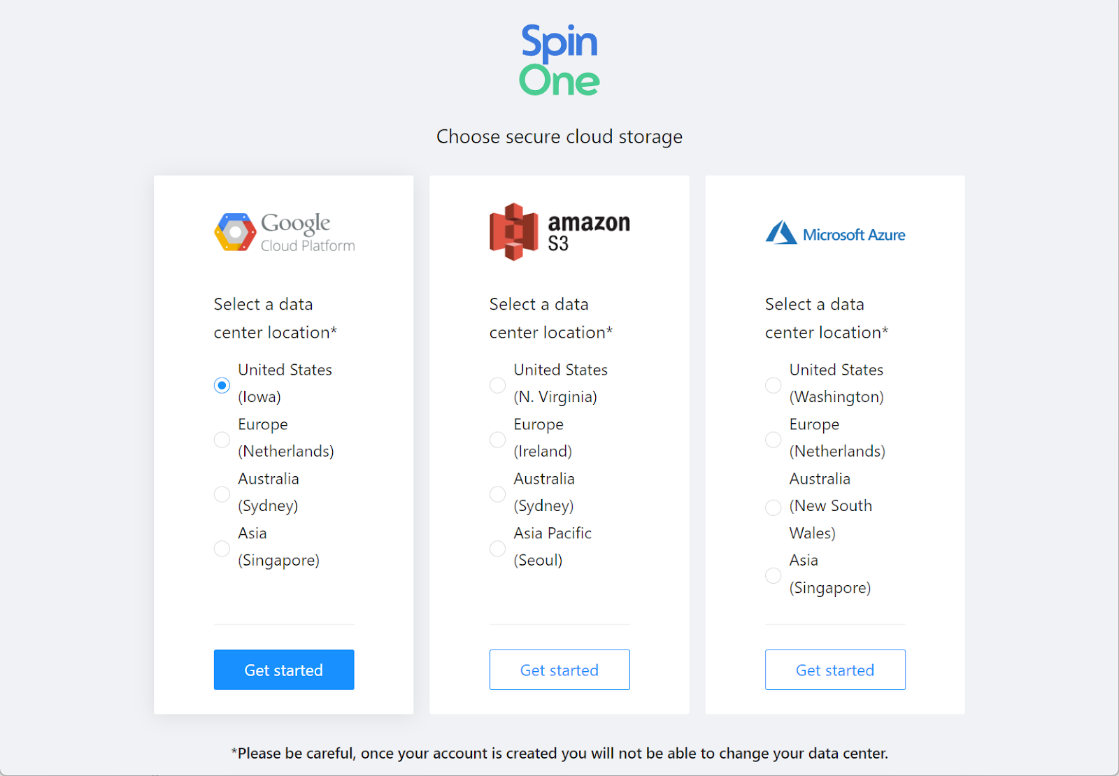The width and height of the screenshot is (1119, 776).
Task: Select Asia (Singapore) for Google Cloud storage
Action: point(222,548)
